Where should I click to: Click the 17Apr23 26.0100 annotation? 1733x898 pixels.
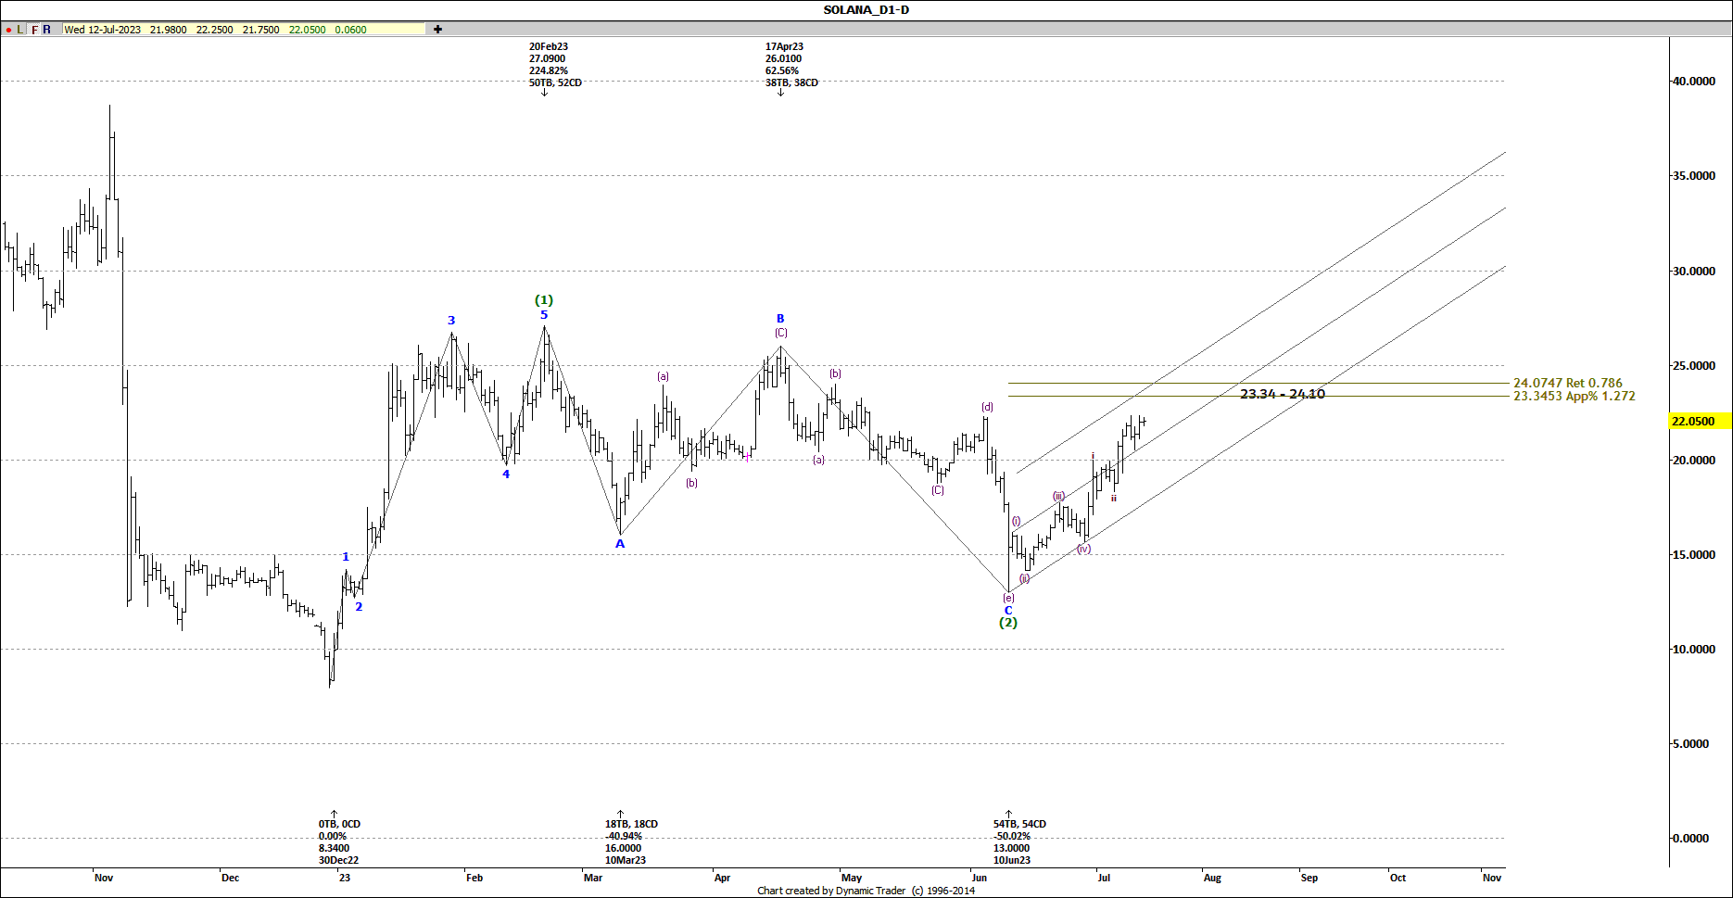[791, 65]
